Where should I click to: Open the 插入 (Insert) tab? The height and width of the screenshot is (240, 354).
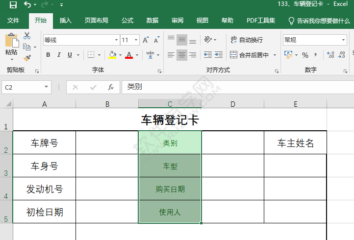coord(65,21)
